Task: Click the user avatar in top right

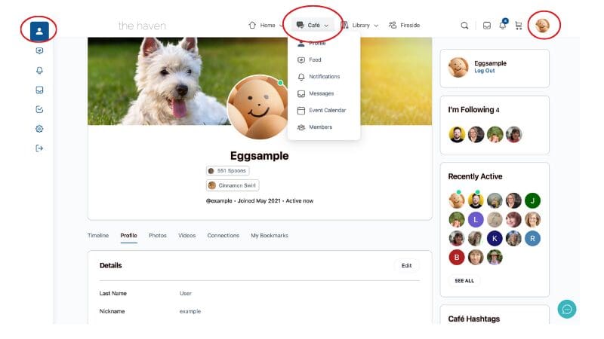Action: pos(543,26)
